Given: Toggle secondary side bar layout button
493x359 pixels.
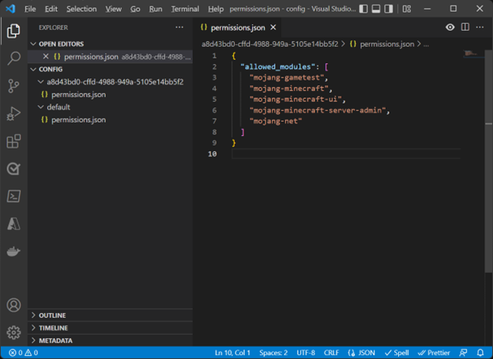Looking at the screenshot, I should coord(389,9).
